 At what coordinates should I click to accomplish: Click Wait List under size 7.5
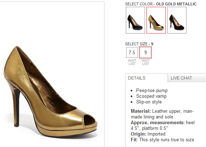(132, 62)
